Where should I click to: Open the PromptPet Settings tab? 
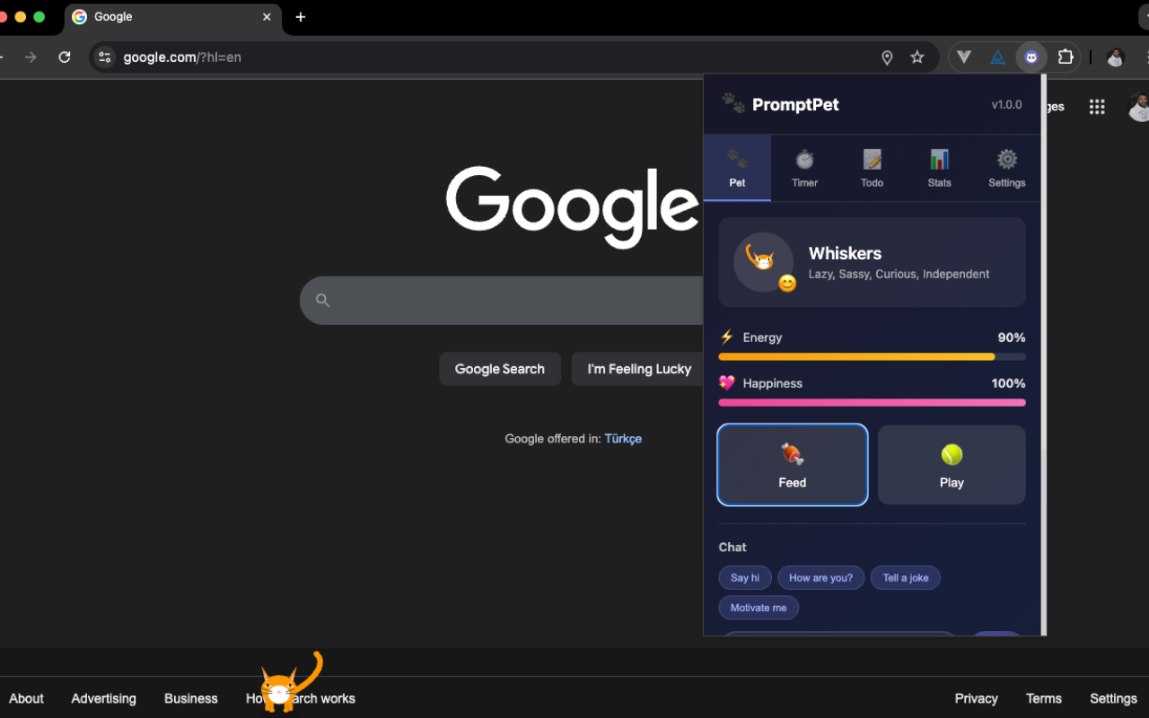(x=1006, y=168)
